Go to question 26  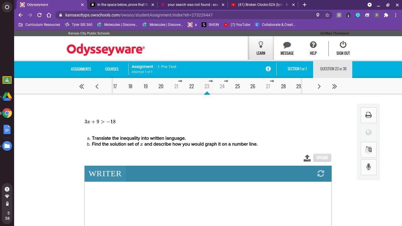click(x=253, y=87)
